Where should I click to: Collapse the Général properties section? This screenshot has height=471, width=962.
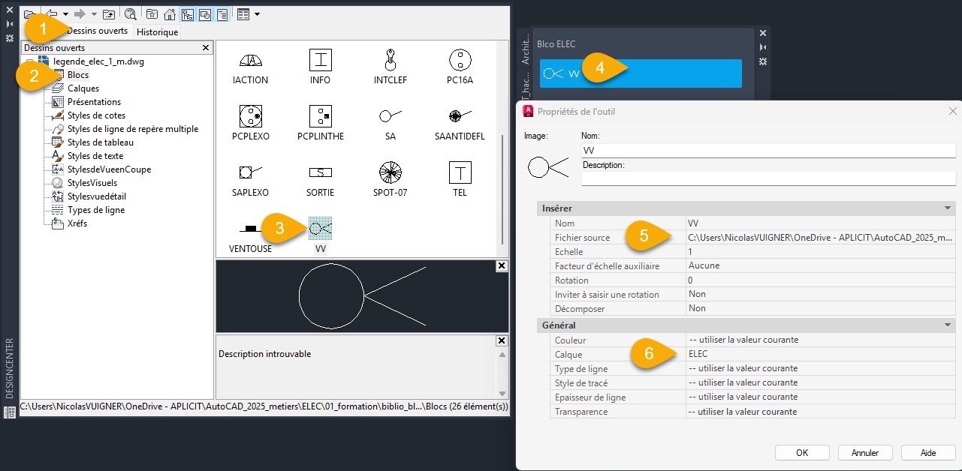948,325
